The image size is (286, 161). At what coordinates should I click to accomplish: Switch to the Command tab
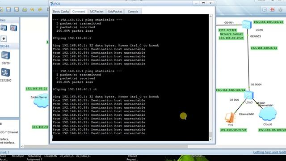(x=79, y=12)
